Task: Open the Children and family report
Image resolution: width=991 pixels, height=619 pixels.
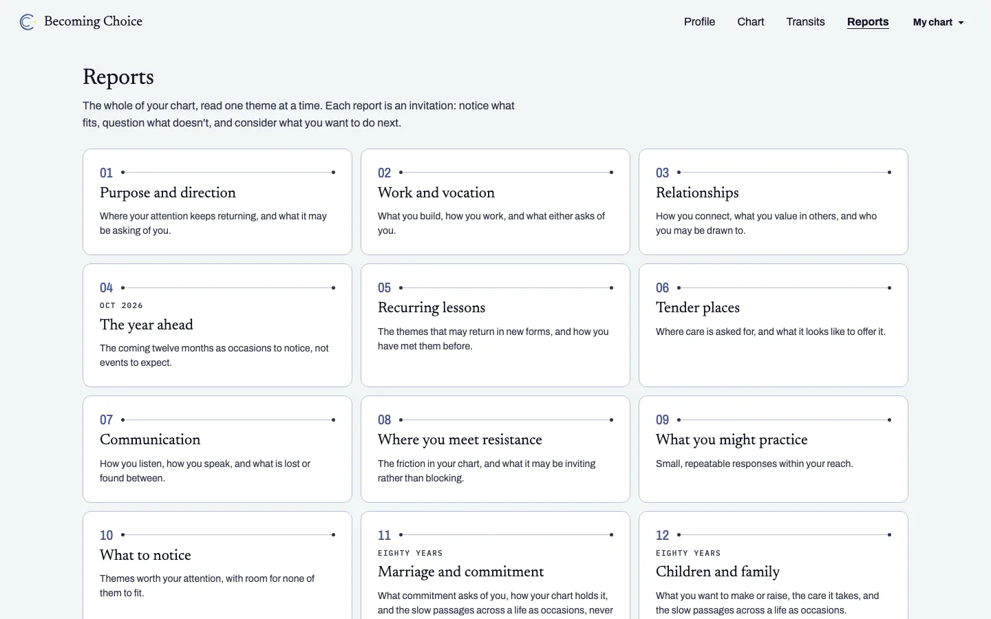Action: click(x=774, y=565)
